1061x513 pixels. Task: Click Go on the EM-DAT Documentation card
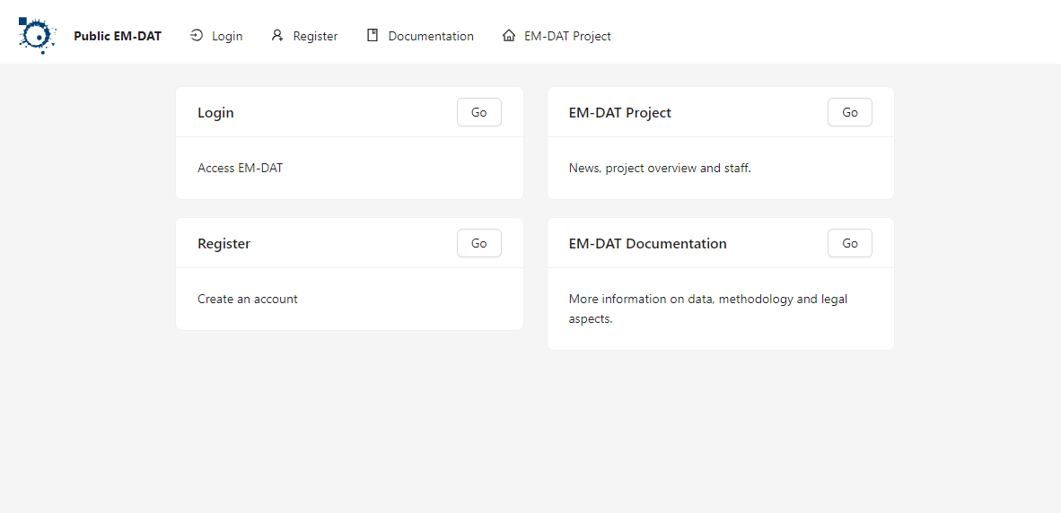tap(850, 243)
